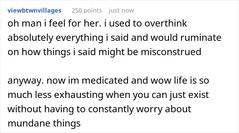
Task: Open the viewbtwnvillages user profile link
Action: point(34,11)
